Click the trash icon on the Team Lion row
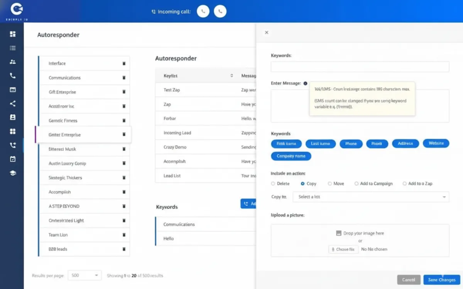Screen dimensions: 463x289 (124, 235)
